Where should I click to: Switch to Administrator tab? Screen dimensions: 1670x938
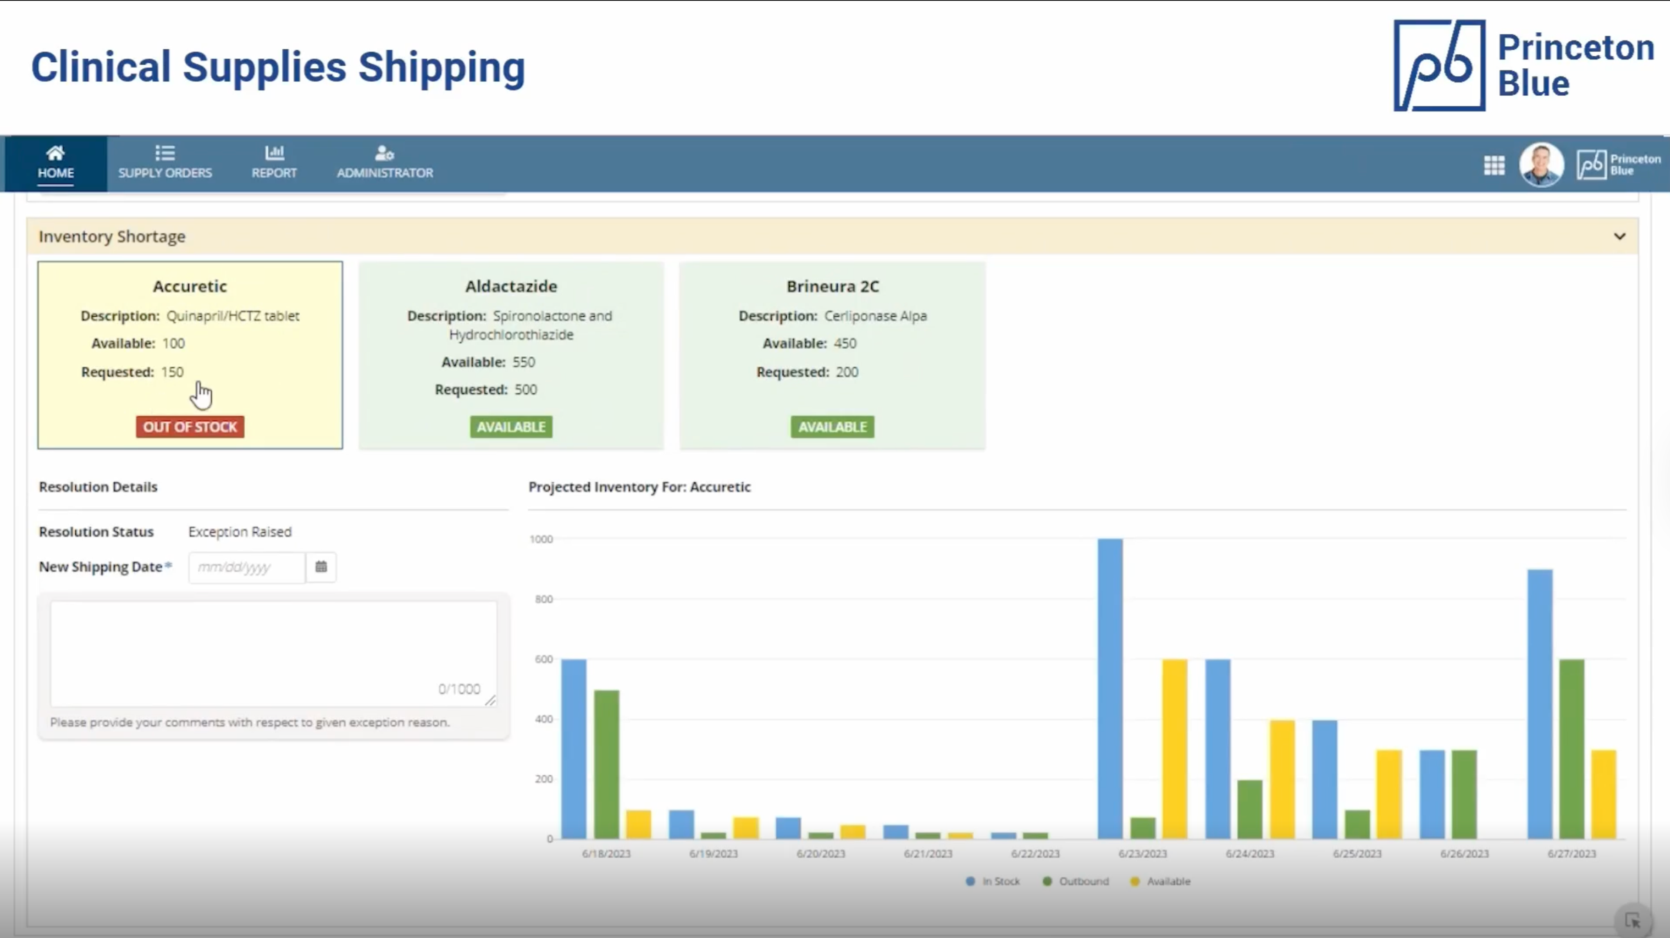click(384, 164)
